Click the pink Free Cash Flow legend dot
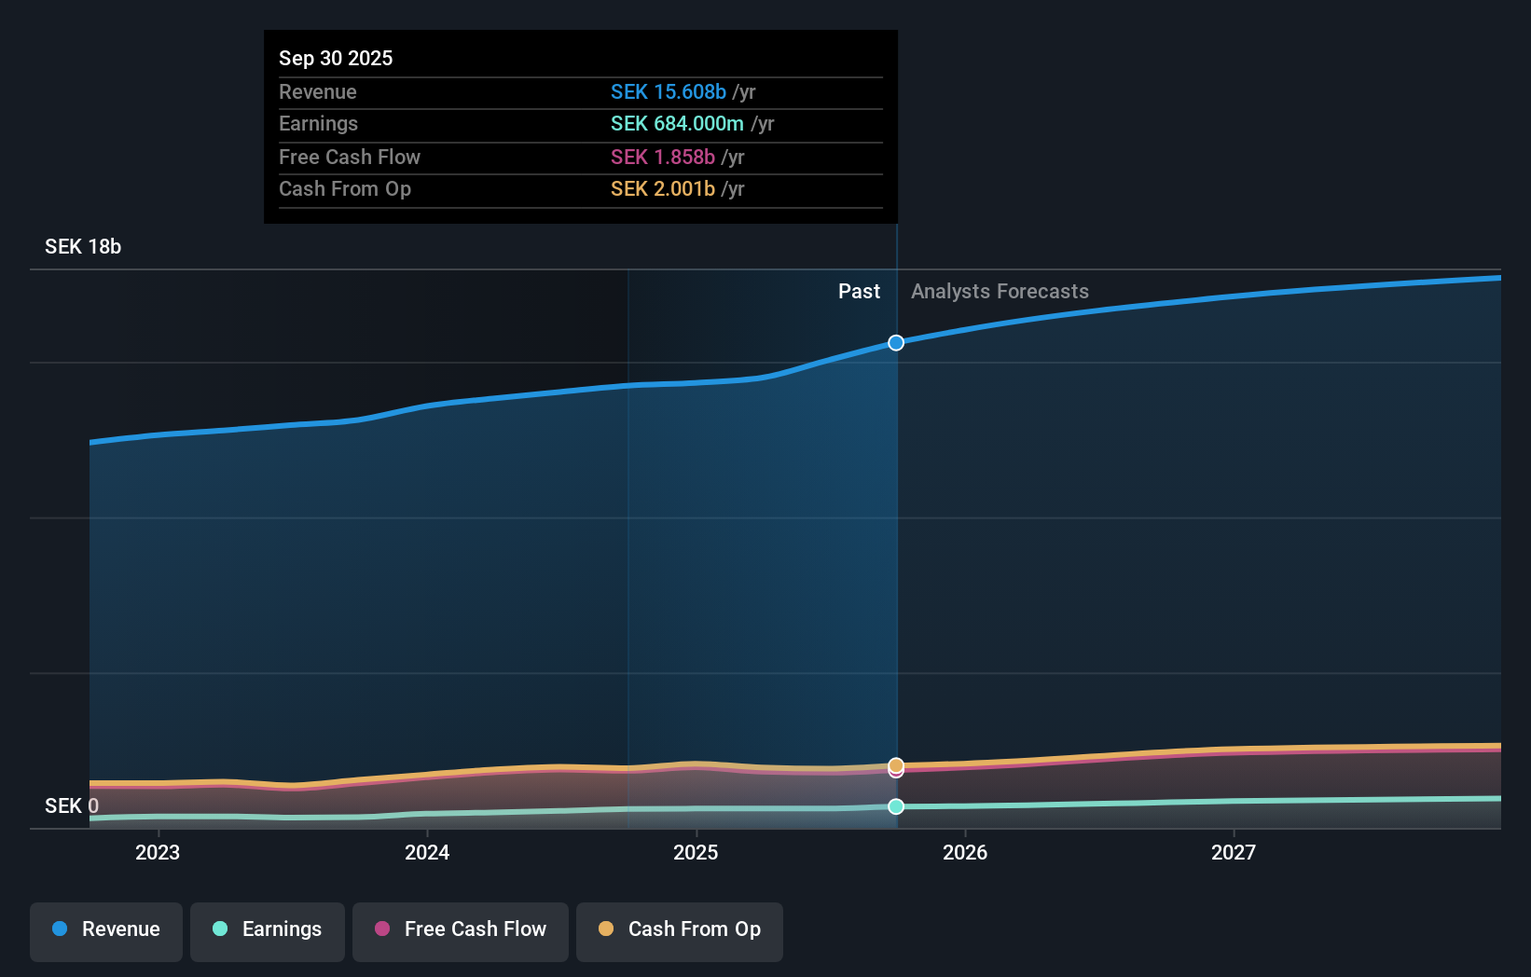 pyautogui.click(x=381, y=929)
